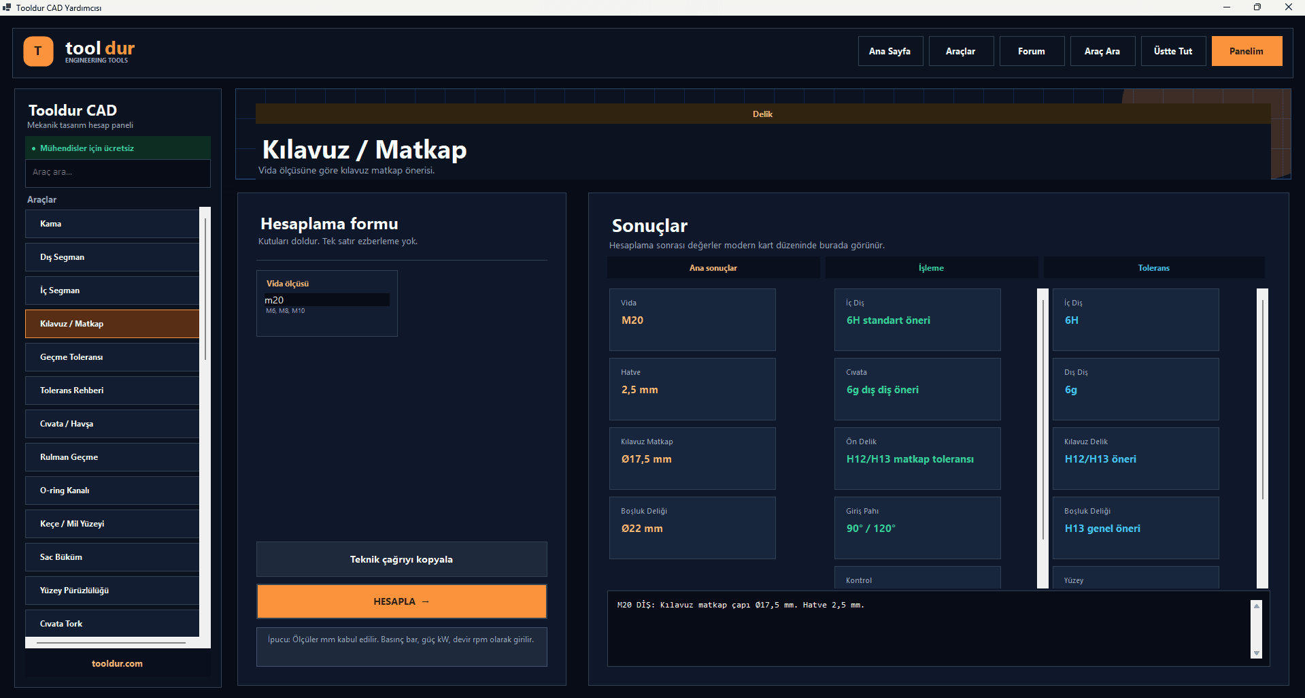This screenshot has height=698, width=1305.
Task: Click the Araç ara search box
Action: [x=118, y=173]
